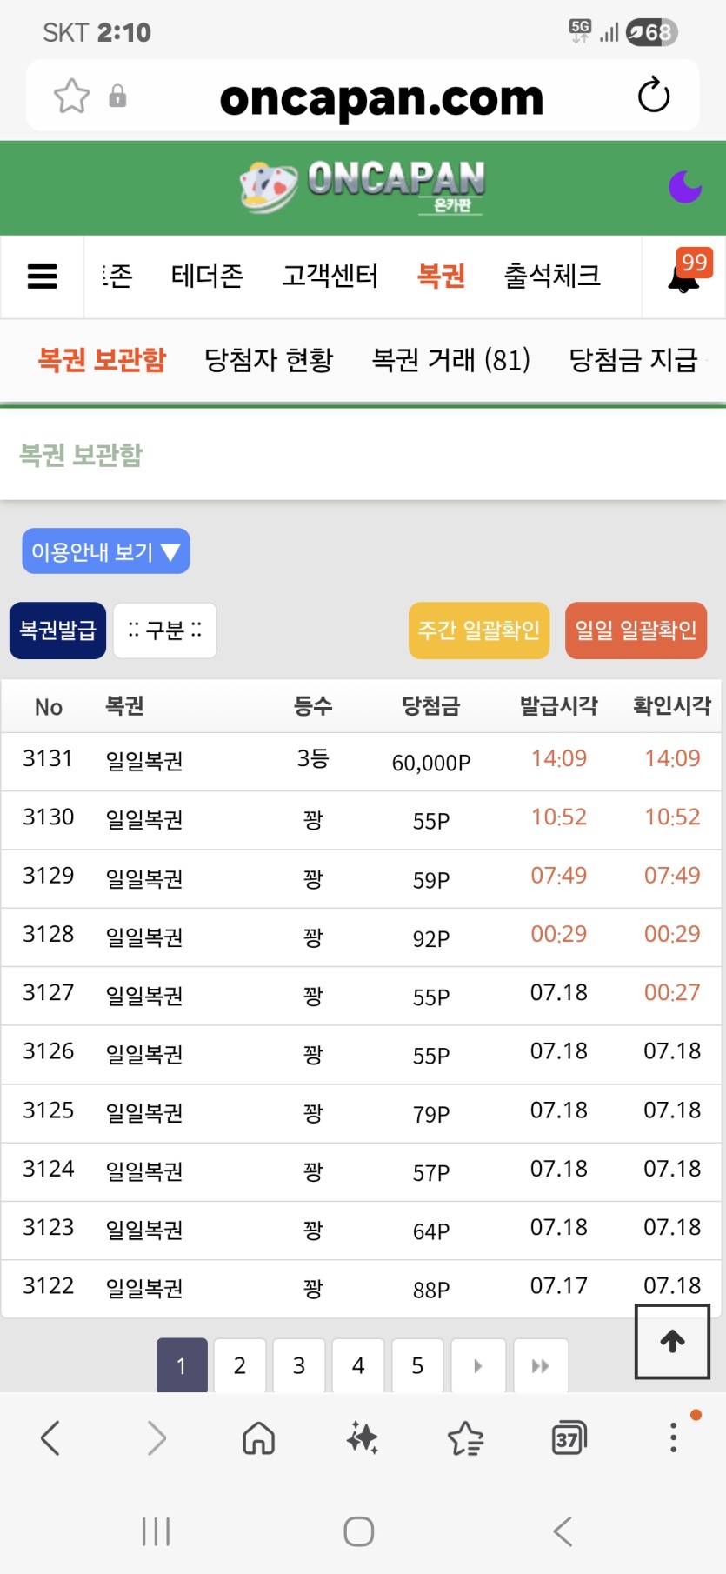Browser back arrow
The height and width of the screenshot is (1574, 726).
click(50, 1438)
